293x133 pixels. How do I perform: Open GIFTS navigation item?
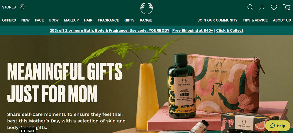[x=130, y=20]
